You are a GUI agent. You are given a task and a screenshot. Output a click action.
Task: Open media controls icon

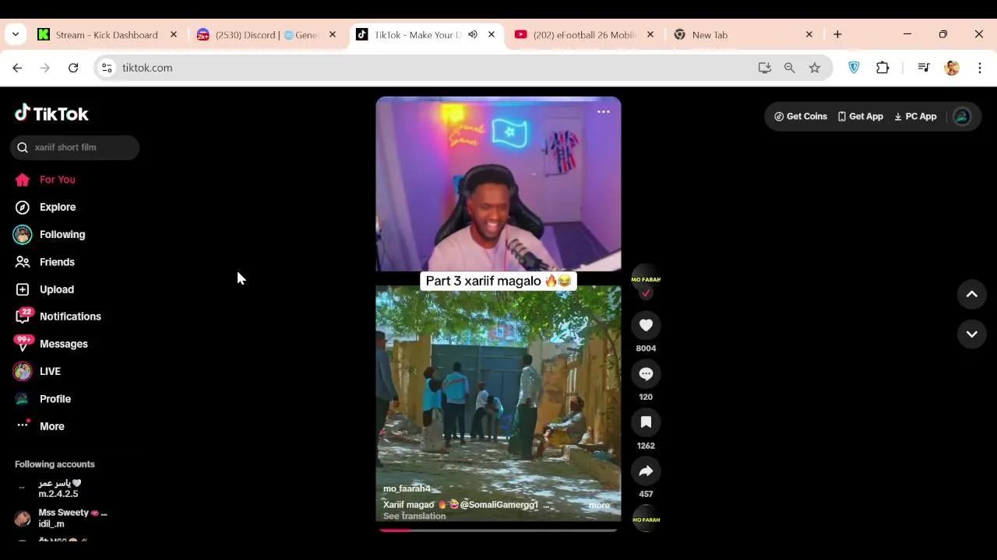[924, 68]
